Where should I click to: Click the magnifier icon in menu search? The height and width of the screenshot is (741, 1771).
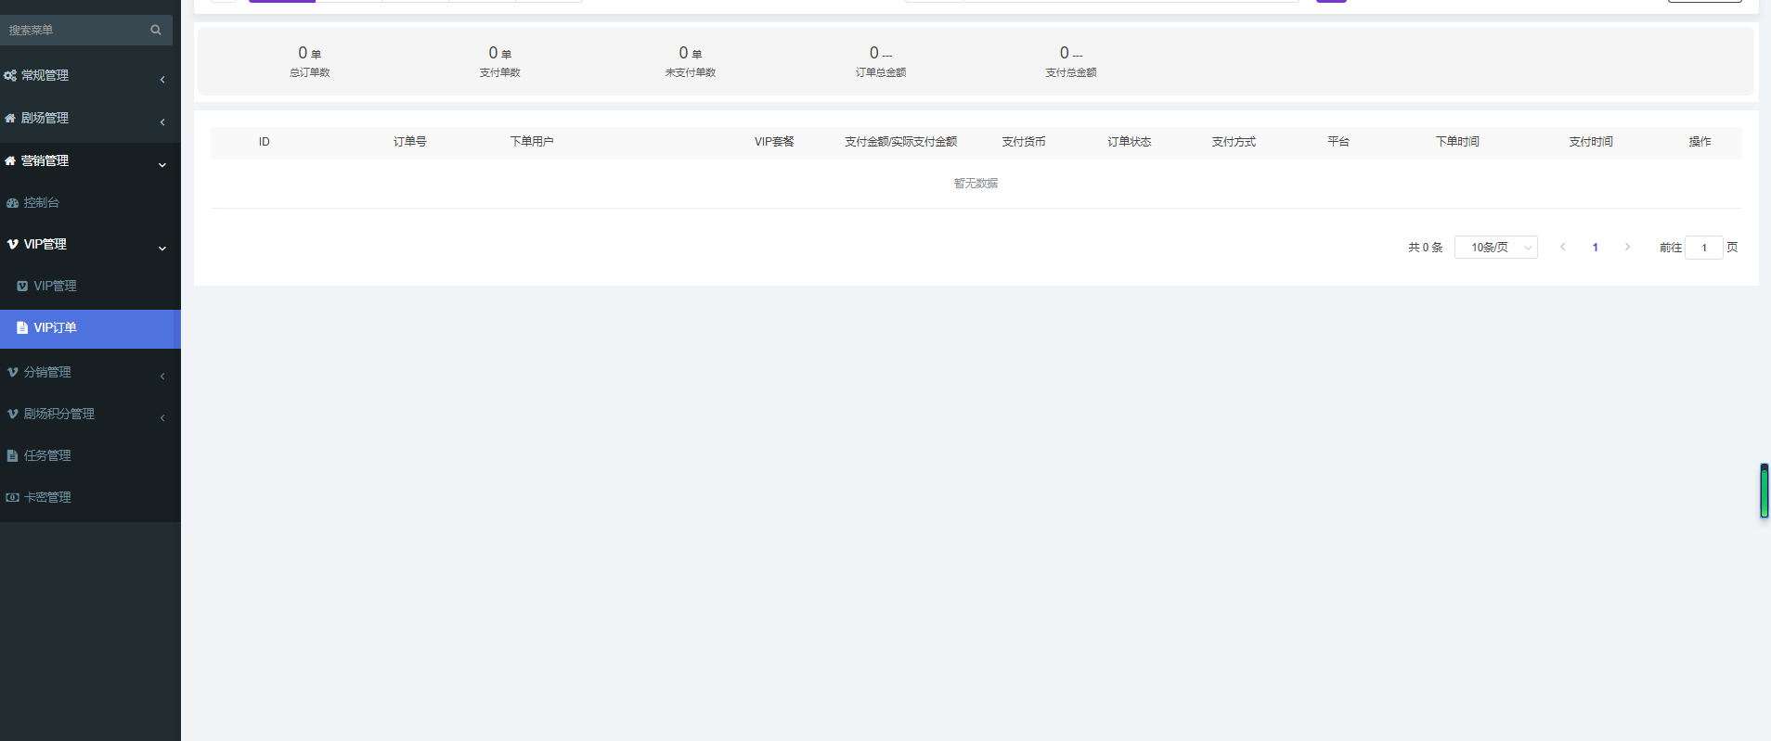pyautogui.click(x=156, y=31)
